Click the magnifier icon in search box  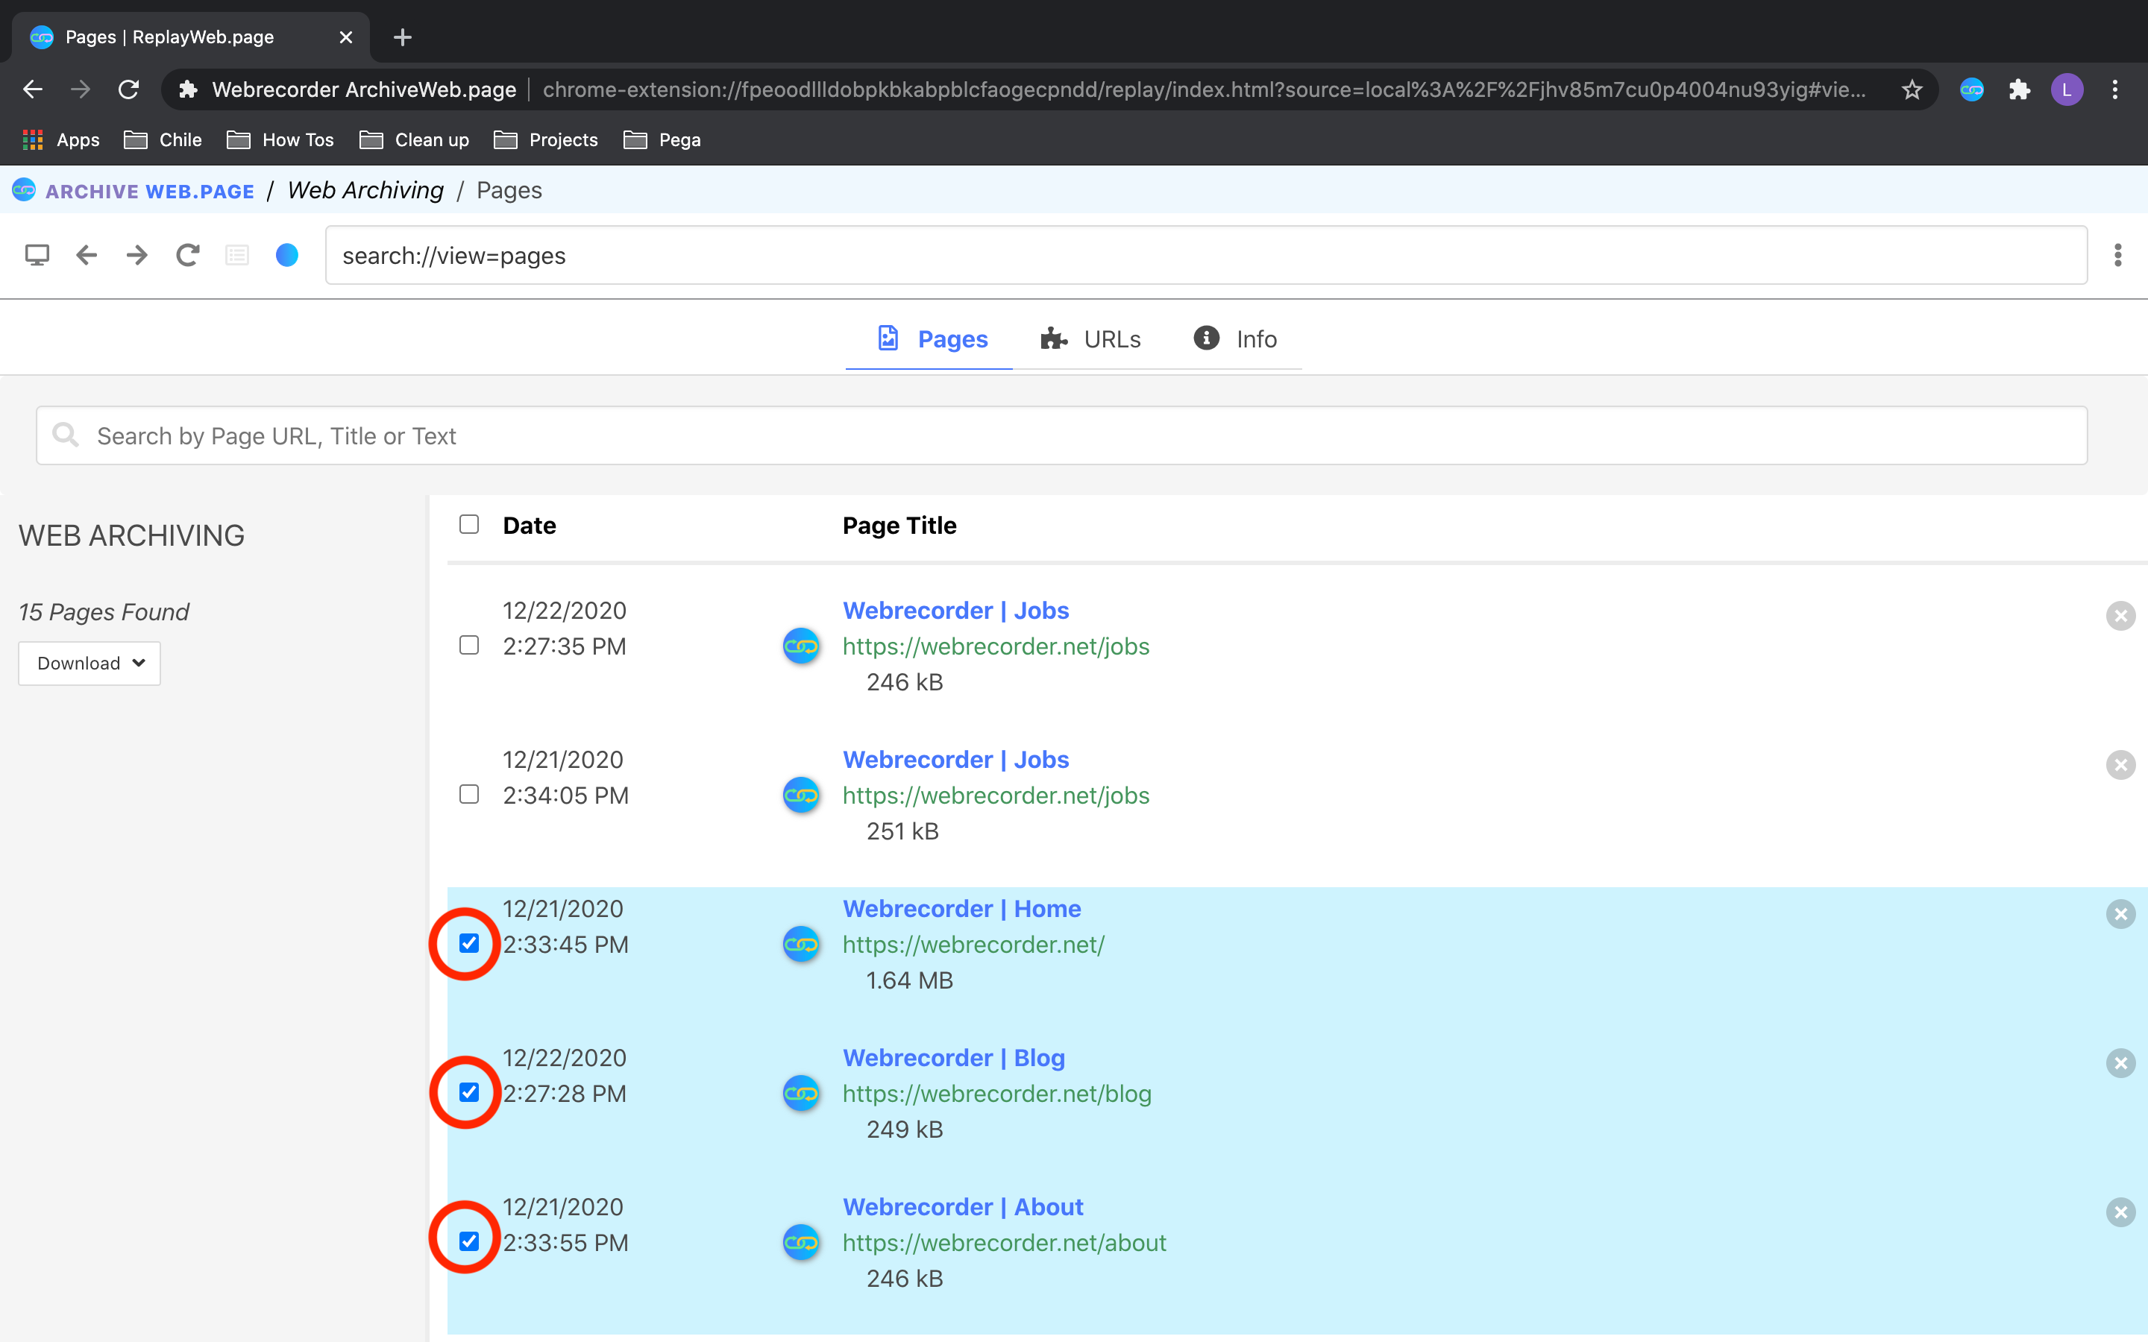(x=66, y=435)
